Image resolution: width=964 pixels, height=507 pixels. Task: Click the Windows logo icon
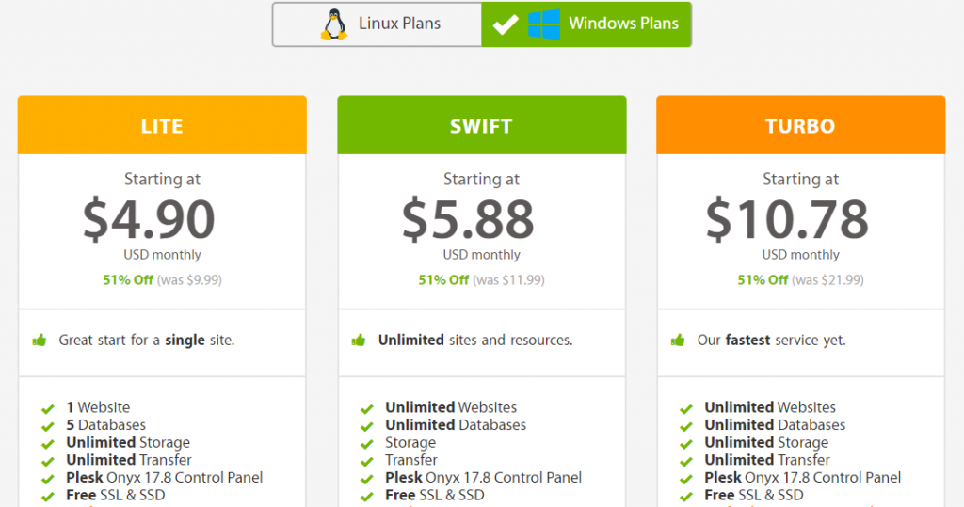[544, 24]
